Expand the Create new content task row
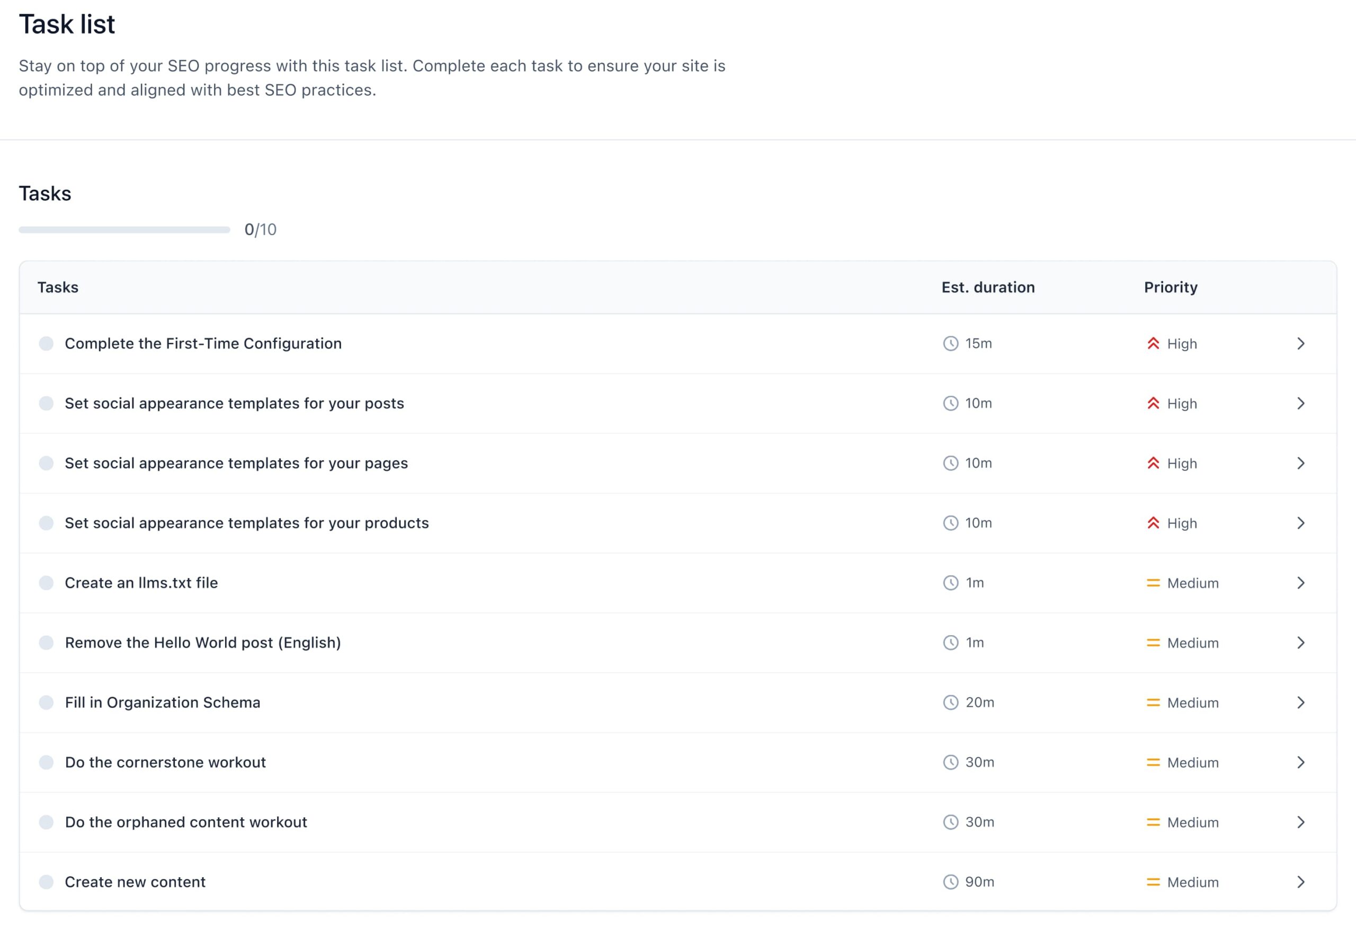Screen dimensions: 1356x926 (1300, 882)
